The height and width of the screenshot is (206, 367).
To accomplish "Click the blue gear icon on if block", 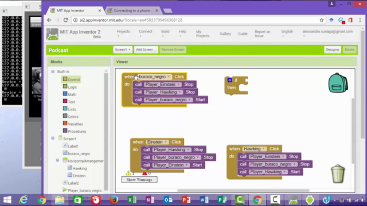I will 229,80.
